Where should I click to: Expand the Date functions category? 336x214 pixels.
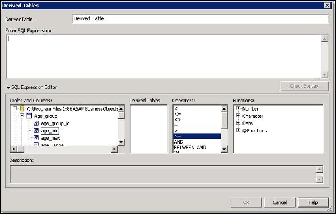pyautogui.click(x=238, y=123)
